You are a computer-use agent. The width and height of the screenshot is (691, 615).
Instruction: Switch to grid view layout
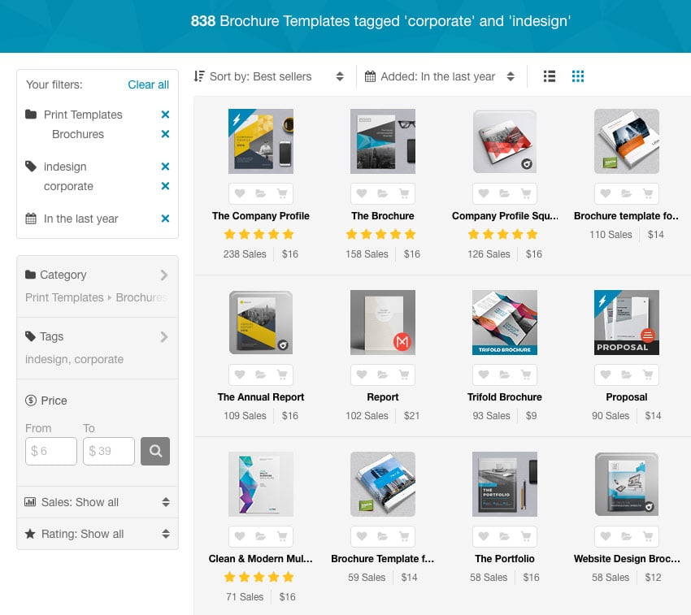pyautogui.click(x=578, y=76)
